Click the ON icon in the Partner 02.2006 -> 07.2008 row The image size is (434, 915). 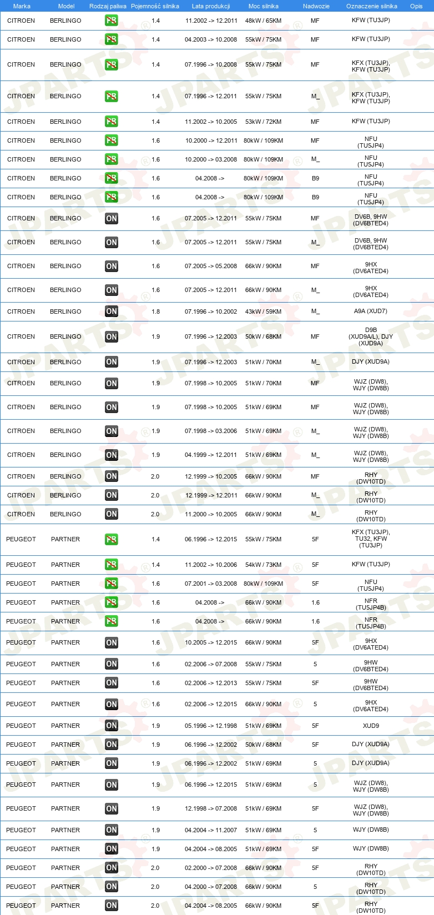click(112, 664)
